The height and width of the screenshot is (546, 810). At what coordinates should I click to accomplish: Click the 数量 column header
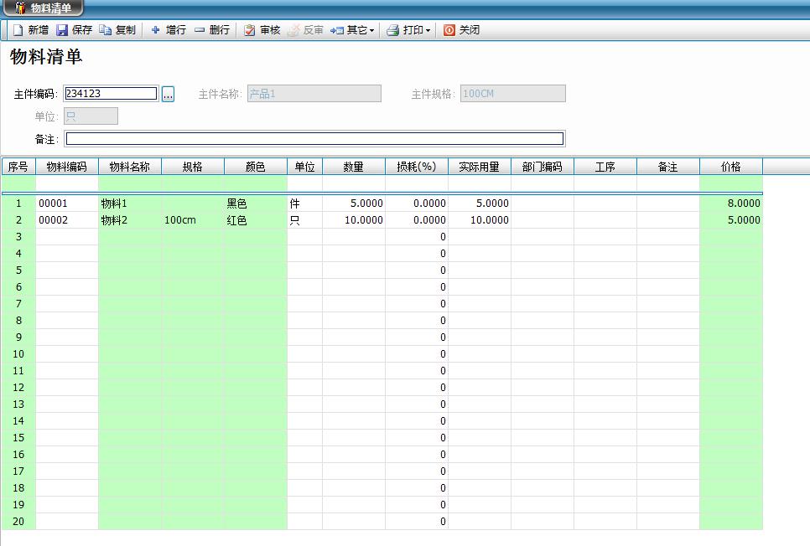(354, 167)
